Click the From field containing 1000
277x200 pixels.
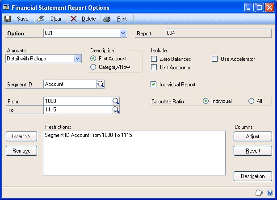click(x=78, y=101)
